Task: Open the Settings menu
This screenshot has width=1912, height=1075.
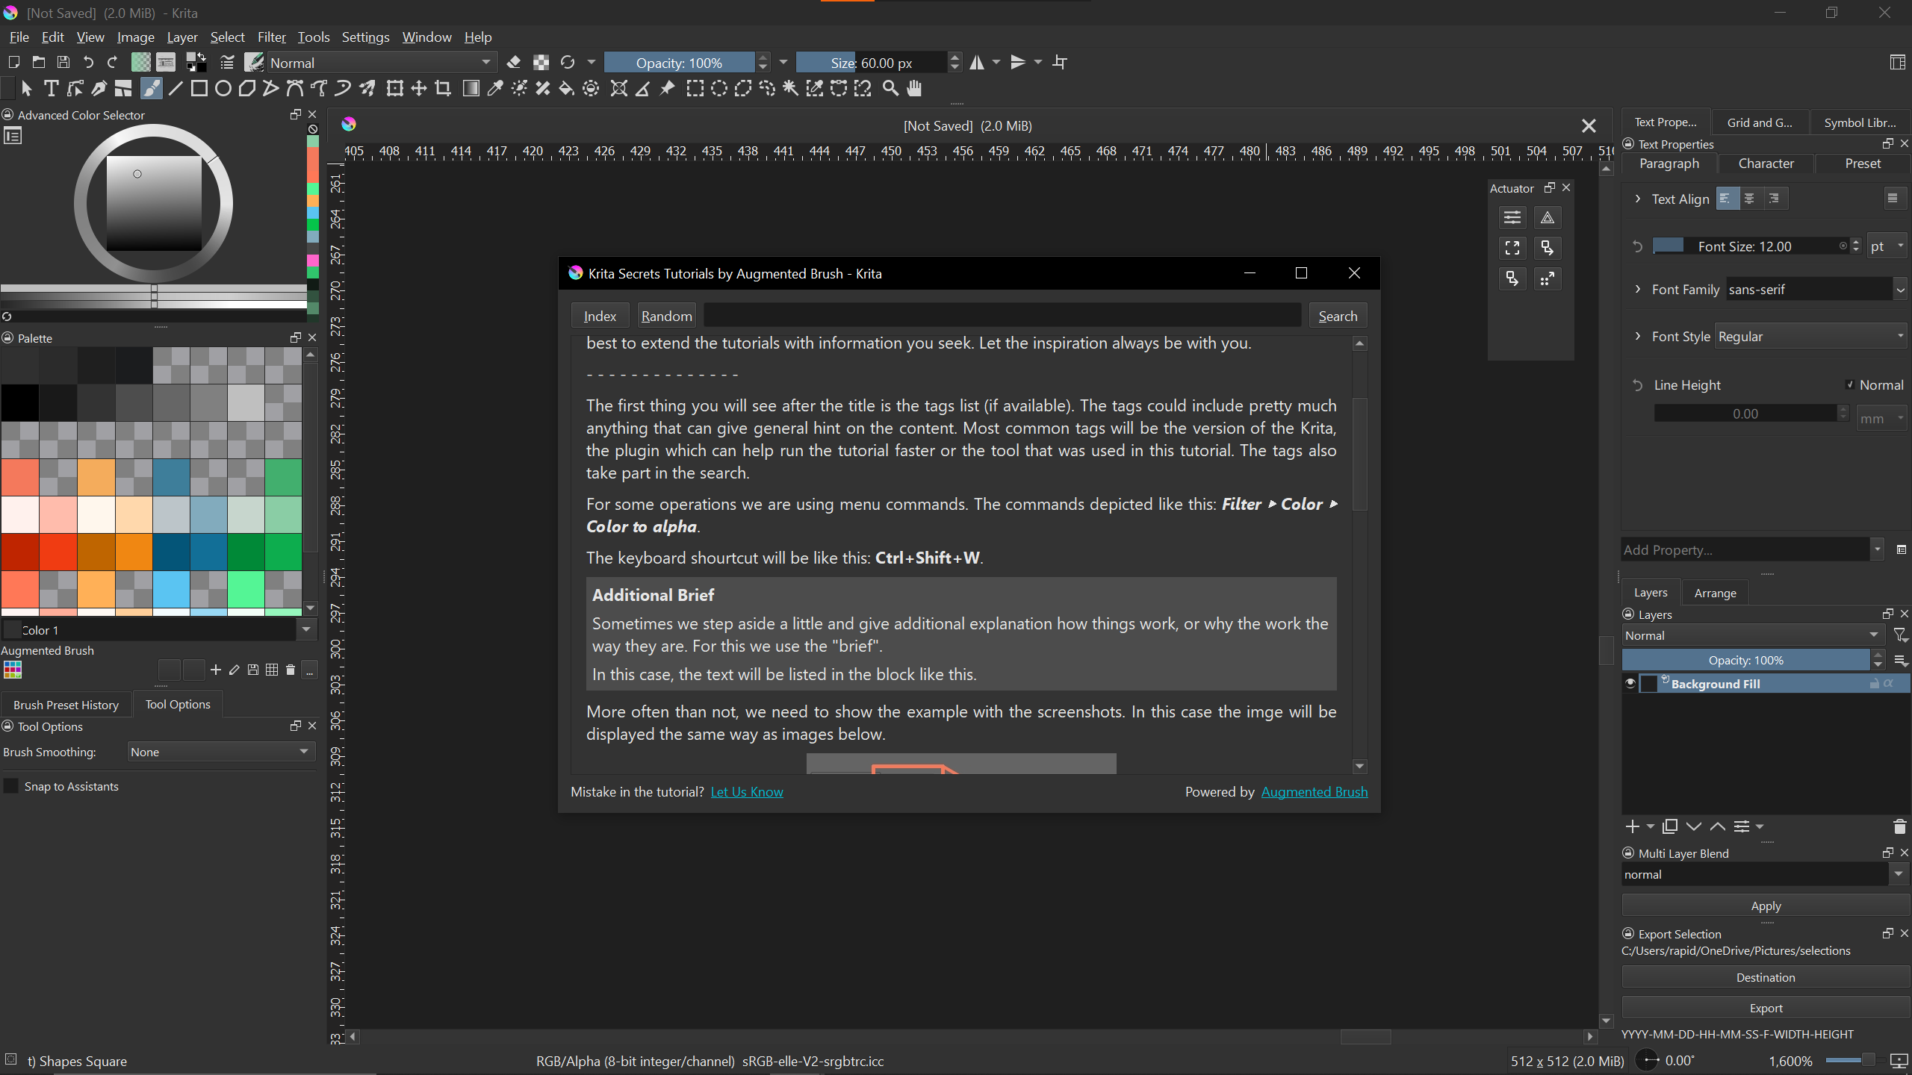Action: pyautogui.click(x=365, y=37)
